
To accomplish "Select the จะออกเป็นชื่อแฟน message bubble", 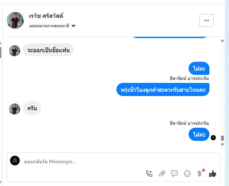I will pyautogui.click(x=48, y=50).
